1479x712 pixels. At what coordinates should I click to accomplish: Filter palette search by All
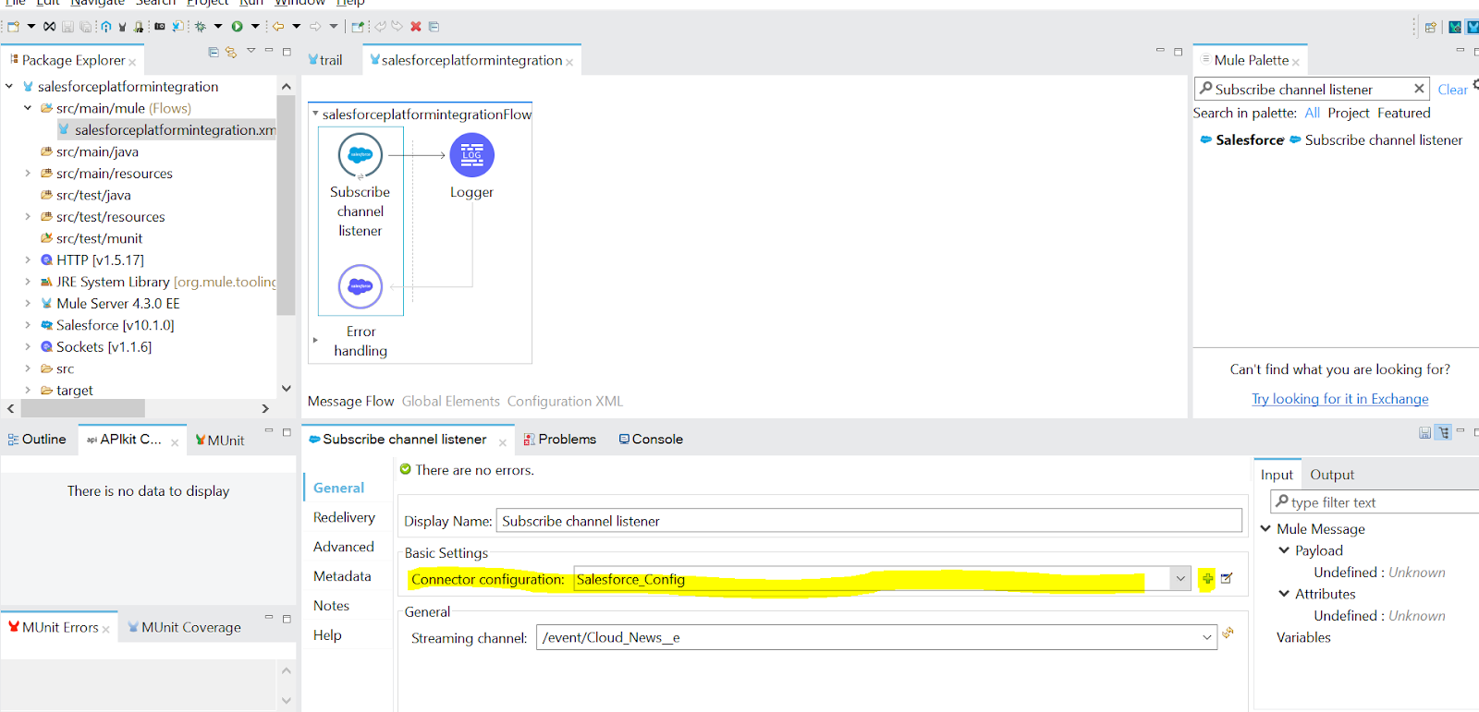(1312, 113)
